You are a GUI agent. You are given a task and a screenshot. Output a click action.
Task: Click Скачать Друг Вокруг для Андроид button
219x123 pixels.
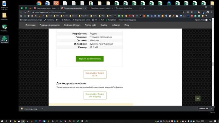(x=95, y=95)
